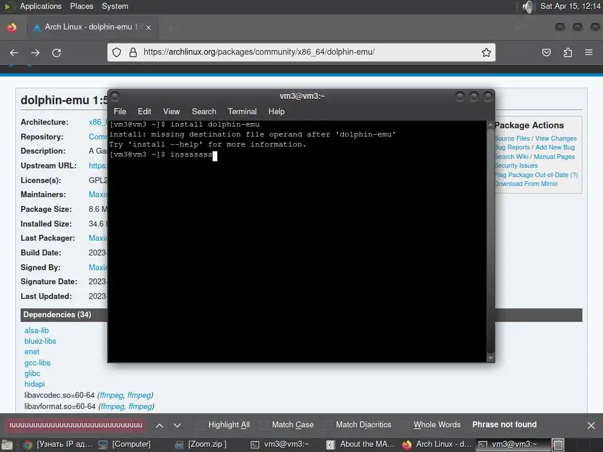The image size is (603, 452).
Task: Click the terminal scrollbar down arrow
Action: pos(491,358)
